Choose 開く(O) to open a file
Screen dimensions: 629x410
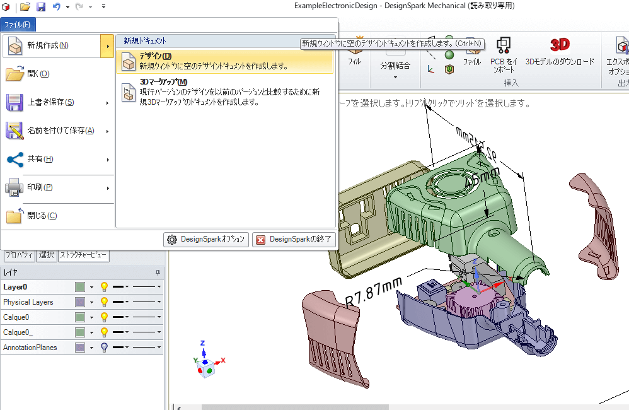pyautogui.click(x=58, y=74)
